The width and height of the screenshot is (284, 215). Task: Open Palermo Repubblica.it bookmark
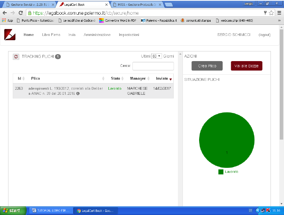(x=159, y=20)
